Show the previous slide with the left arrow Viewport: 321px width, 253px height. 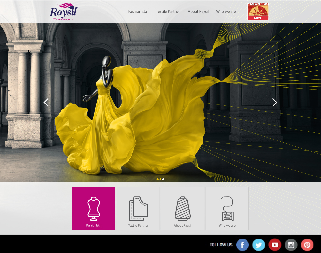(46, 102)
